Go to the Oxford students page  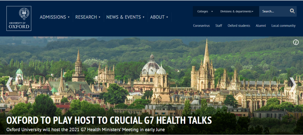pos(239,26)
